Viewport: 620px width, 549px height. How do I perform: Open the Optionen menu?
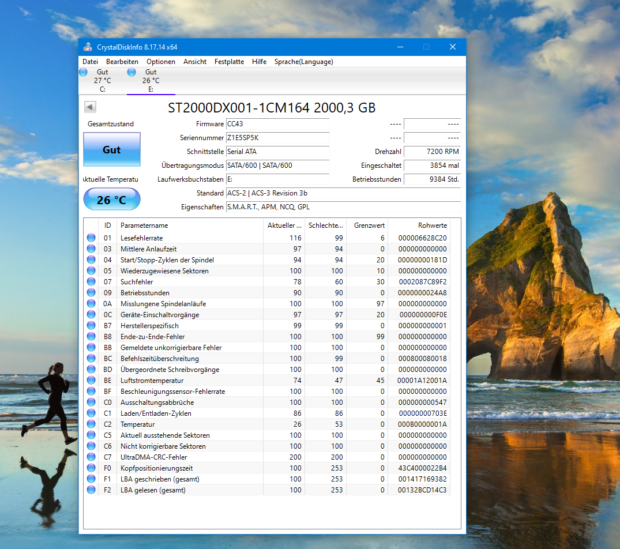(160, 62)
